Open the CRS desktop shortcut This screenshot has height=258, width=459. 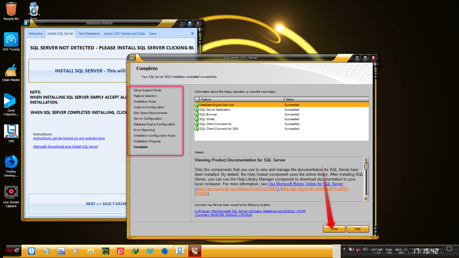(11, 134)
